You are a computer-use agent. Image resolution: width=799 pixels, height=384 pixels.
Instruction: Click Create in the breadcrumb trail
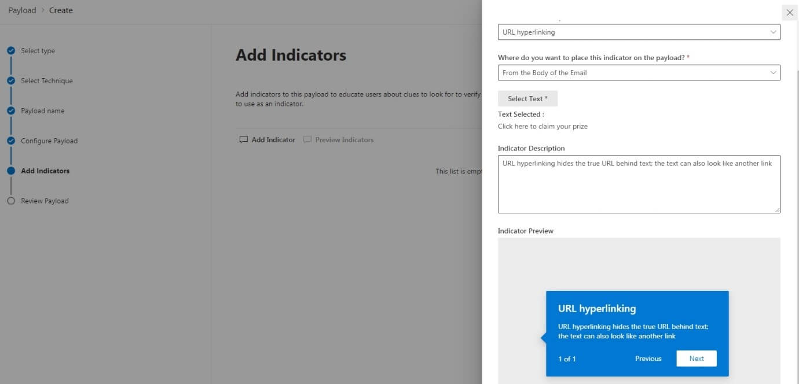point(61,10)
